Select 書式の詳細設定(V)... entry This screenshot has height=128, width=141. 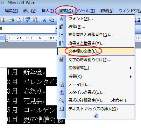pos(96,100)
